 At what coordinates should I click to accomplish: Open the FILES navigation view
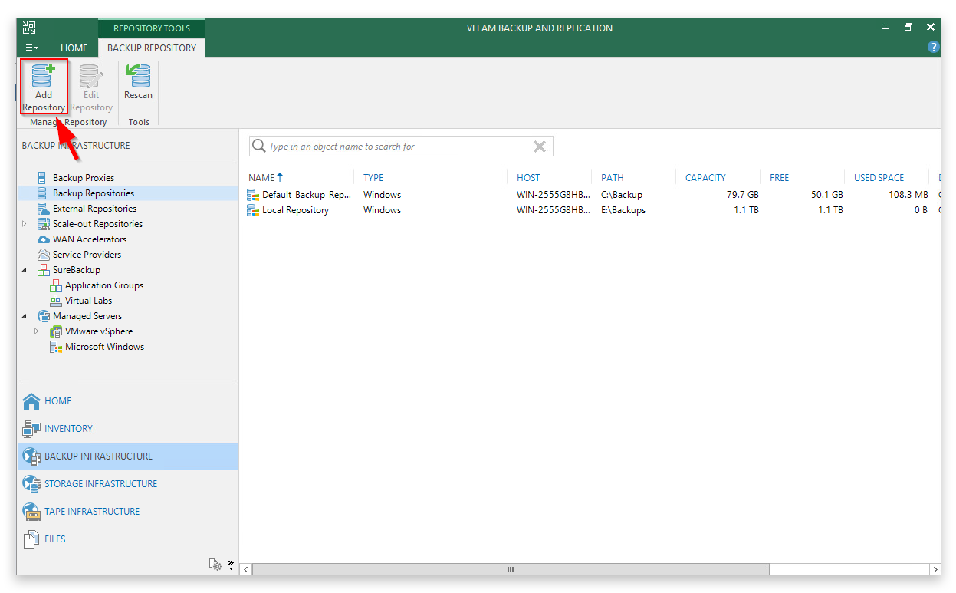pos(127,539)
